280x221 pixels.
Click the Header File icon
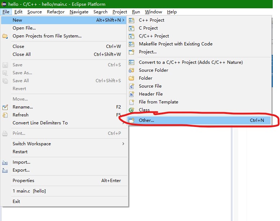point(132,94)
